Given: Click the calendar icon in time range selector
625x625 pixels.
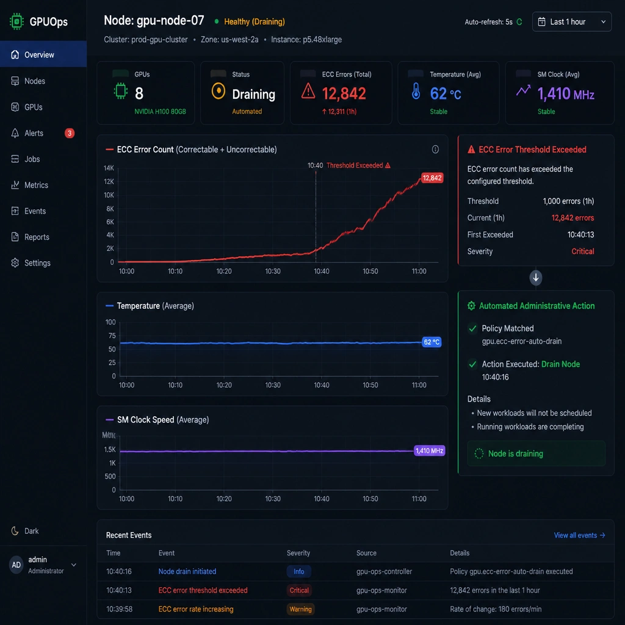Looking at the screenshot, I should click(x=542, y=21).
